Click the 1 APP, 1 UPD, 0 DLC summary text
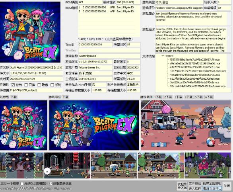233x192 pixels. point(105,39)
